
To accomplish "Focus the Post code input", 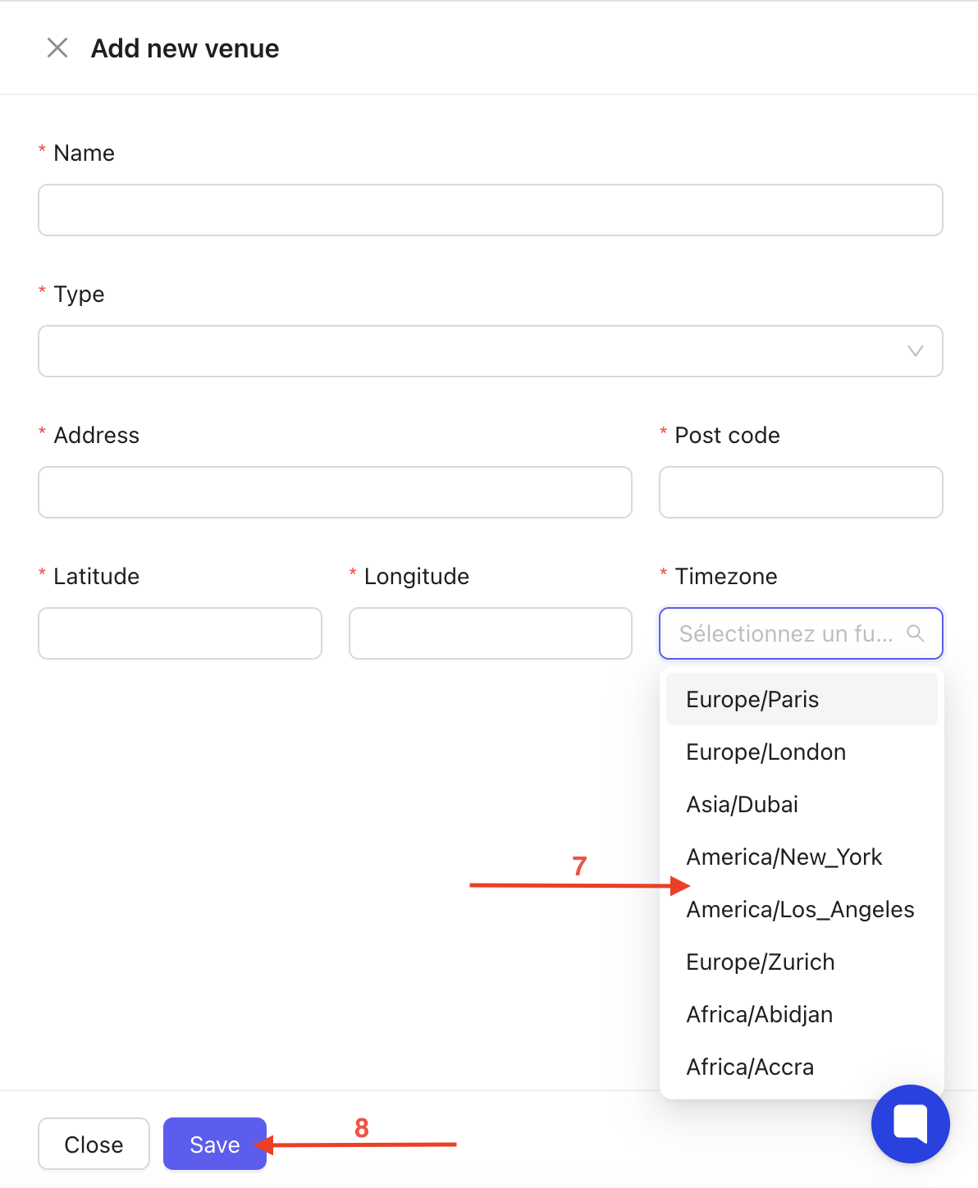I will [x=801, y=492].
